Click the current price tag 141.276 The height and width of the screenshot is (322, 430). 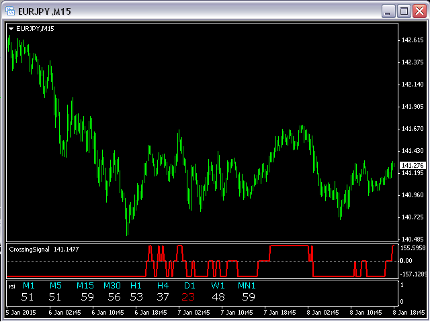point(411,166)
